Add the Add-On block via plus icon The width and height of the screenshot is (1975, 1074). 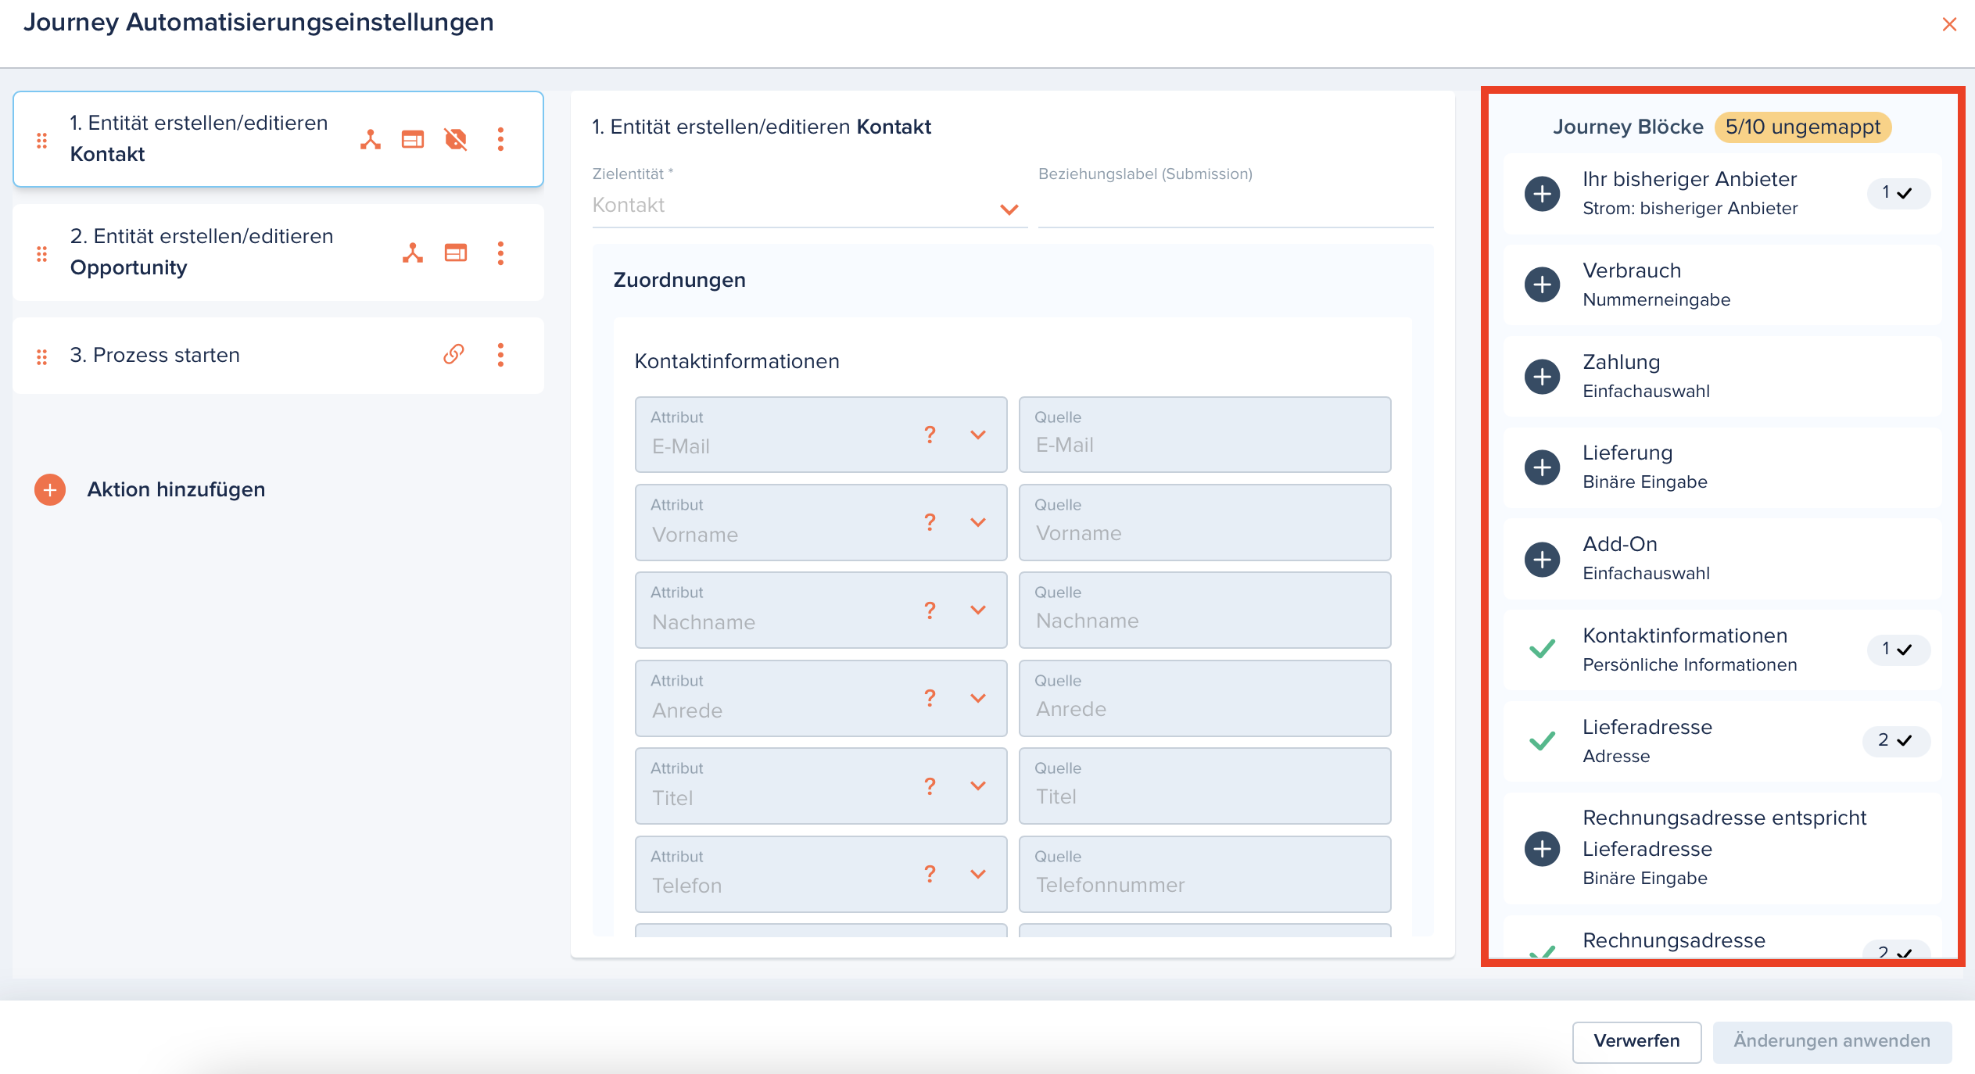(1542, 559)
